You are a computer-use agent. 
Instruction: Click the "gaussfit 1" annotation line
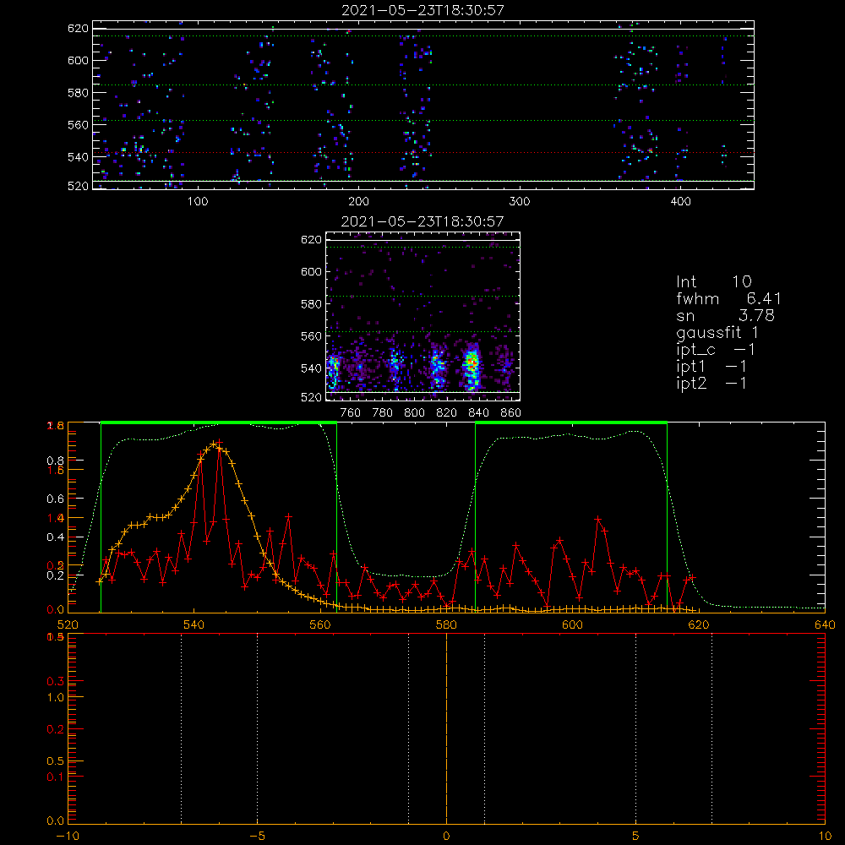pos(717,332)
